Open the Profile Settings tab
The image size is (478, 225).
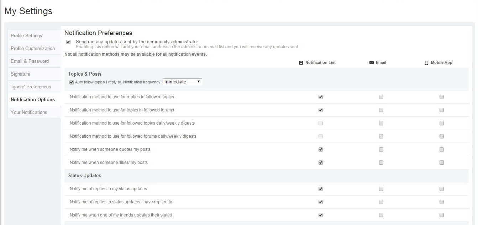[x=26, y=36]
